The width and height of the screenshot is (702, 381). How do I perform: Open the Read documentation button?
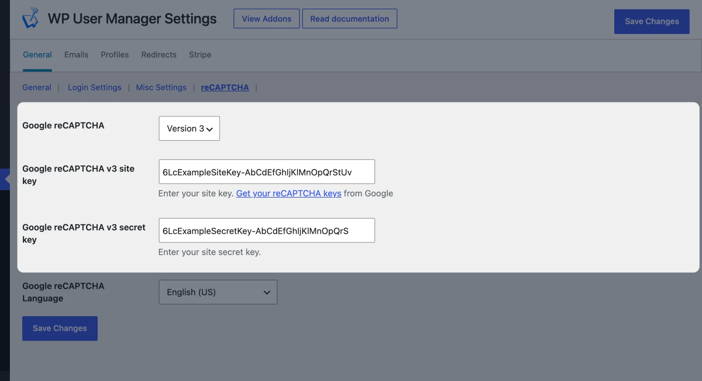click(x=349, y=19)
